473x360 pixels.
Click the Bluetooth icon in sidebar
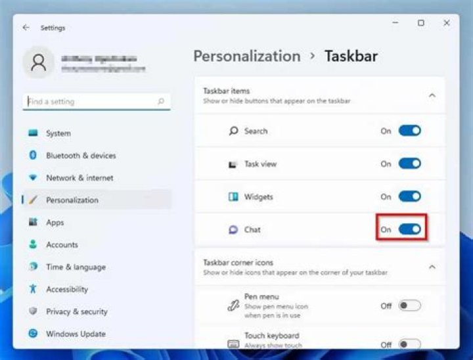[33, 155]
